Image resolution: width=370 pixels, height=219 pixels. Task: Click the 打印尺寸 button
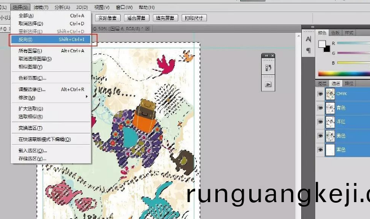194,18
